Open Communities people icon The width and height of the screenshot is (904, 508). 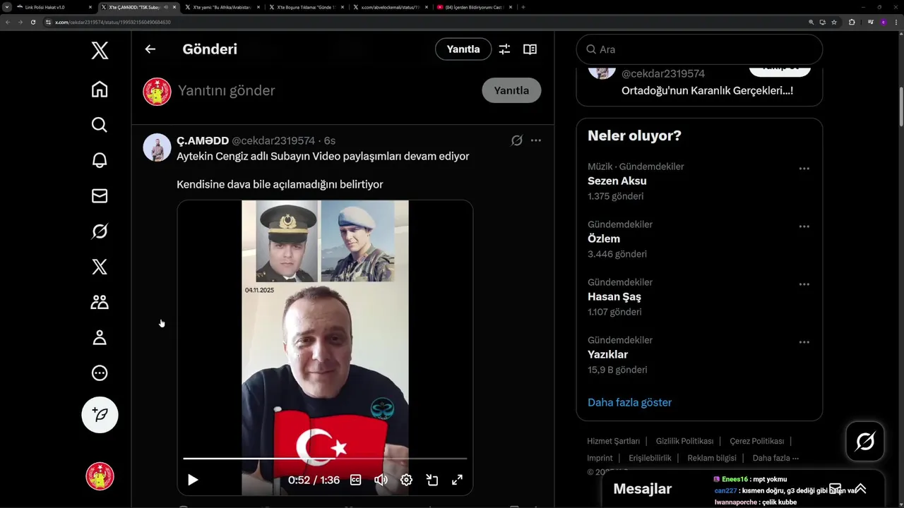pyautogui.click(x=100, y=302)
